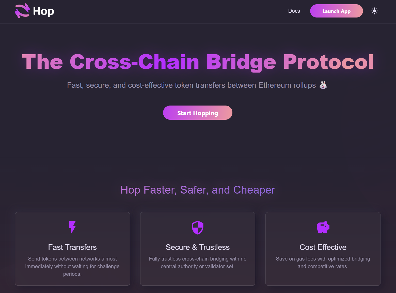Image resolution: width=396 pixels, height=293 pixels.
Task: Click the Hop wordmark in the navbar
Action: (x=43, y=11)
